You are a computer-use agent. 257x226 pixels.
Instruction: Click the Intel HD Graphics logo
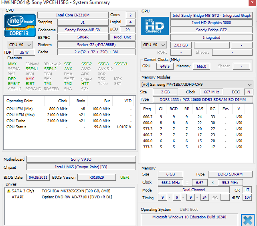(x=154, y=26)
